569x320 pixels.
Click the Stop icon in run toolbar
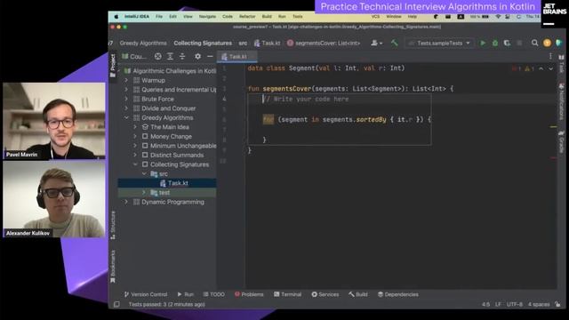pos(519,44)
